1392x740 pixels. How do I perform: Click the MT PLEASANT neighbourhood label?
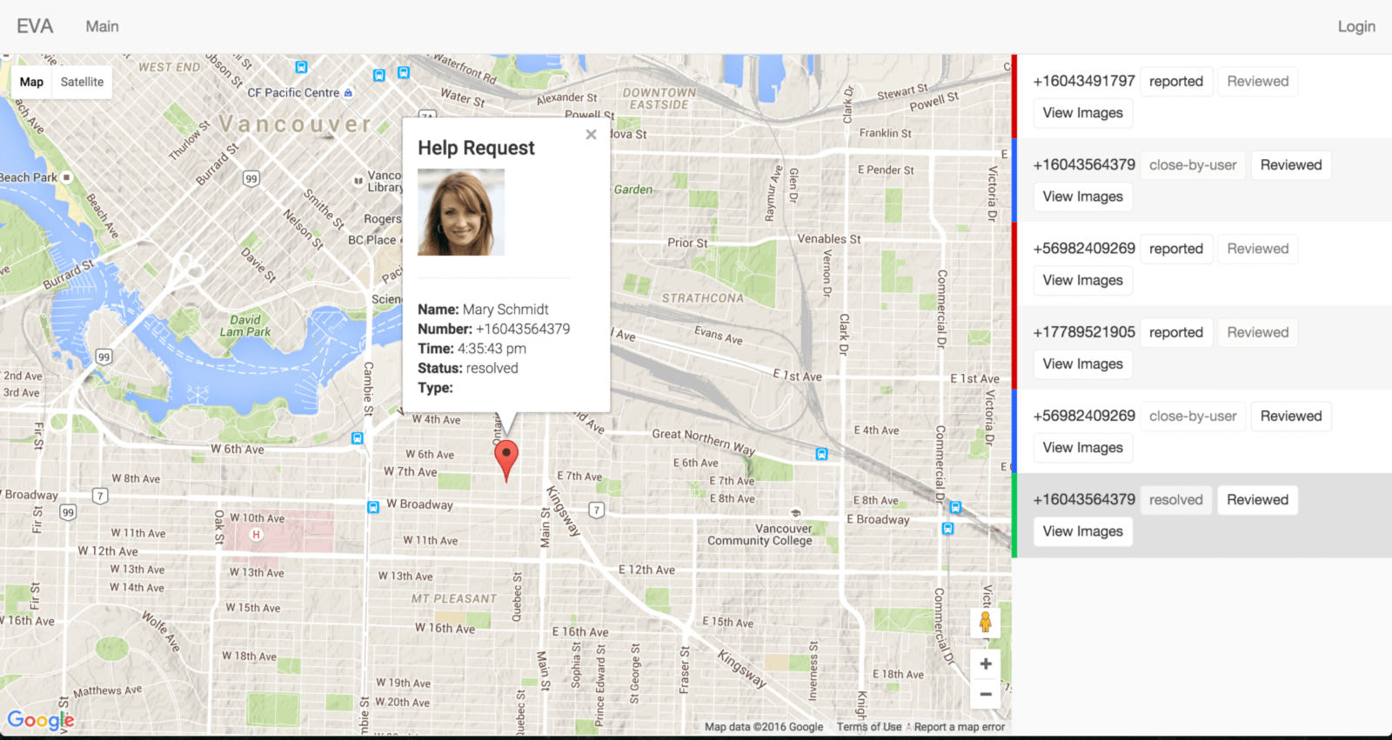[453, 599]
